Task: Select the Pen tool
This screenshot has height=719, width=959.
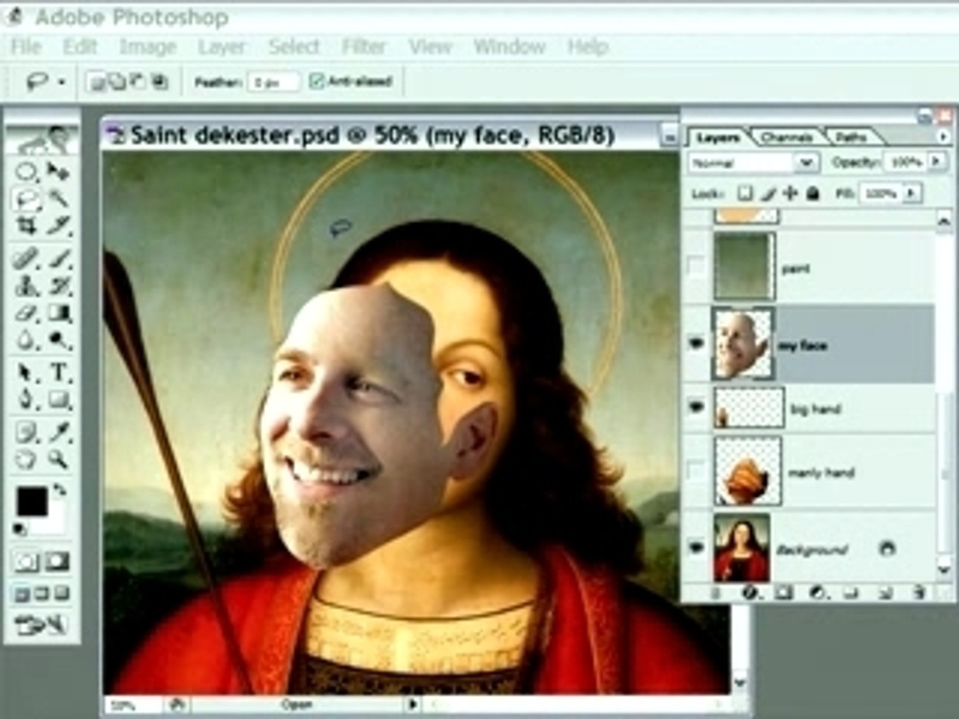Action: point(27,399)
